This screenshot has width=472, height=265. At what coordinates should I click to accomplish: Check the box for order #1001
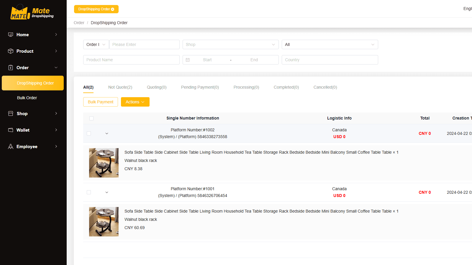[89, 192]
